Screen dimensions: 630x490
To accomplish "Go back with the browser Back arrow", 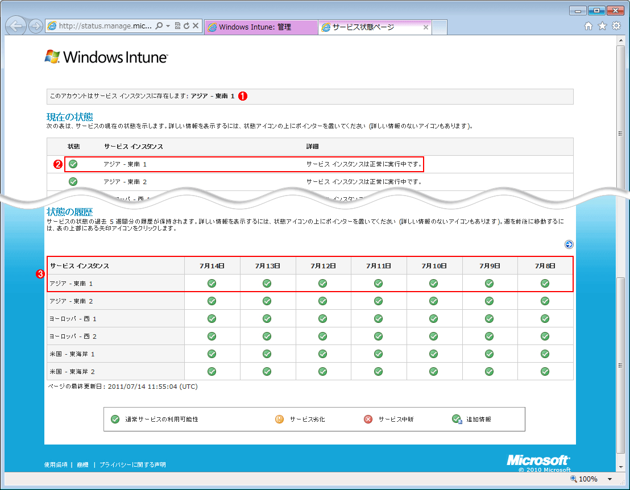I will (16, 27).
